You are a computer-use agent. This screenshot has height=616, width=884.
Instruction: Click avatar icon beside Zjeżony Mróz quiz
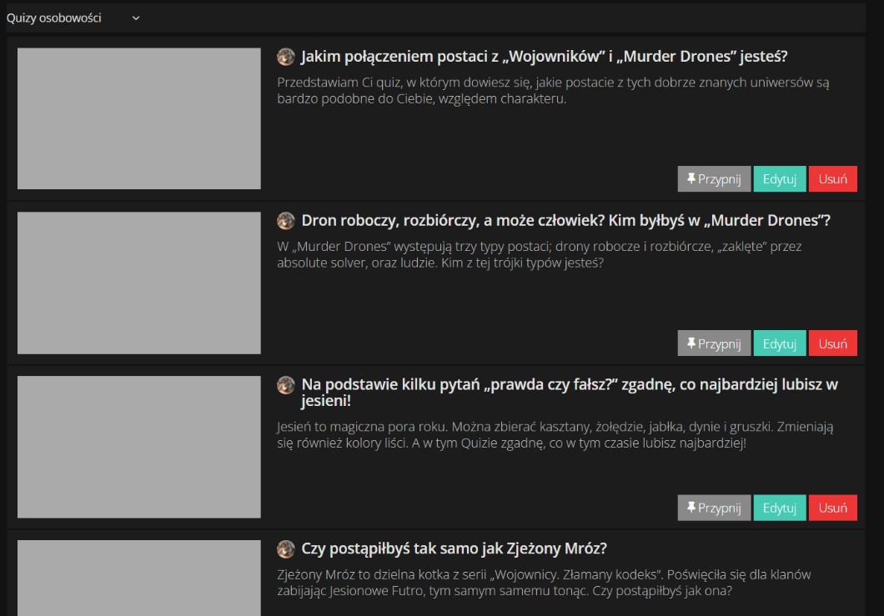point(286,549)
